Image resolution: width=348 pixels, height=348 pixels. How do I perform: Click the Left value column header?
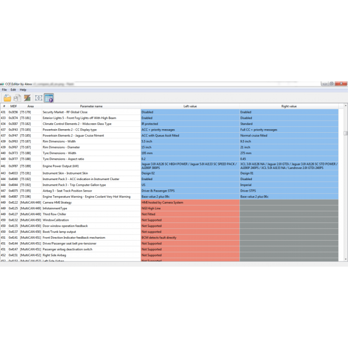click(x=189, y=106)
